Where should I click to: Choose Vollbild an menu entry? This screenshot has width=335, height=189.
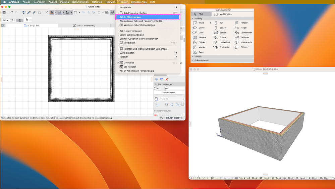pos(148,43)
